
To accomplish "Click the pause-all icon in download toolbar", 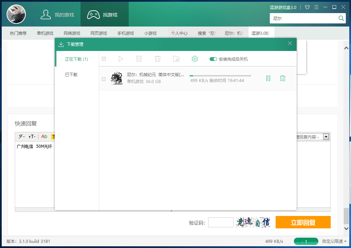I will [x=139, y=59].
